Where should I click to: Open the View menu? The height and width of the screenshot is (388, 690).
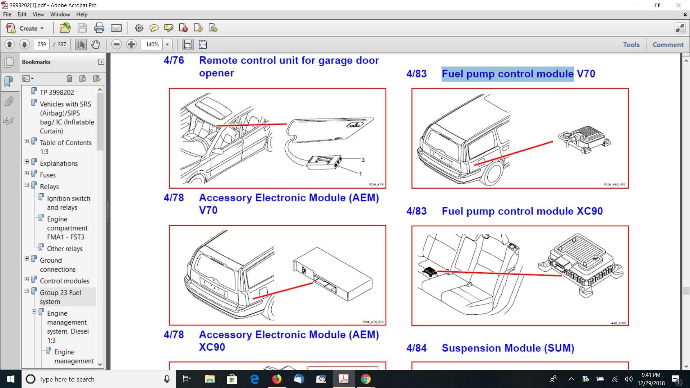point(38,14)
